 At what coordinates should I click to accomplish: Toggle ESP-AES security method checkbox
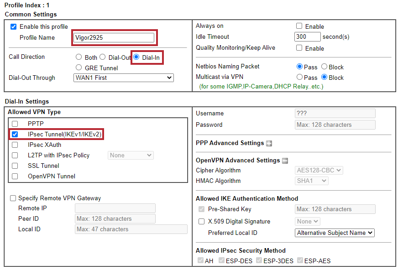click(300, 260)
